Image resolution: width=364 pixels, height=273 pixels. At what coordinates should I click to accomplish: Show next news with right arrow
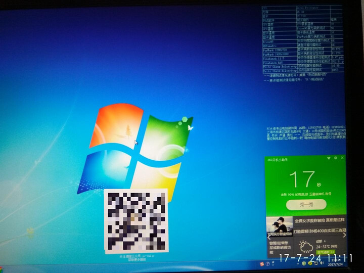click(344, 235)
